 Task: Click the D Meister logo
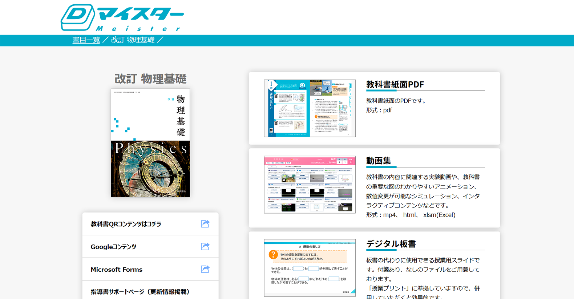[x=122, y=17]
